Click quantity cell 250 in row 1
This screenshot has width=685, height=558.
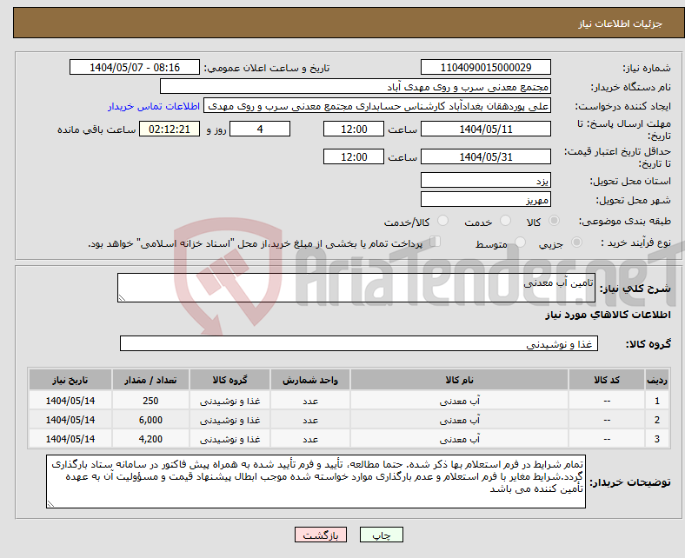pyautogui.click(x=150, y=401)
